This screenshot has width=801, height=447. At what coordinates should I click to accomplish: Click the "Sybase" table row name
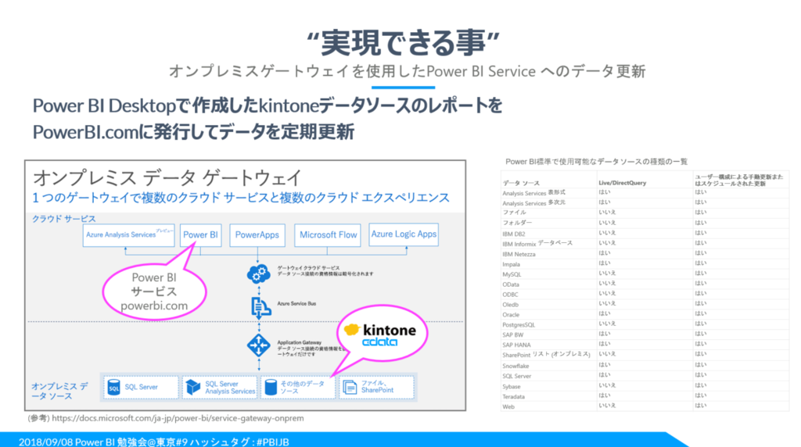(x=512, y=386)
